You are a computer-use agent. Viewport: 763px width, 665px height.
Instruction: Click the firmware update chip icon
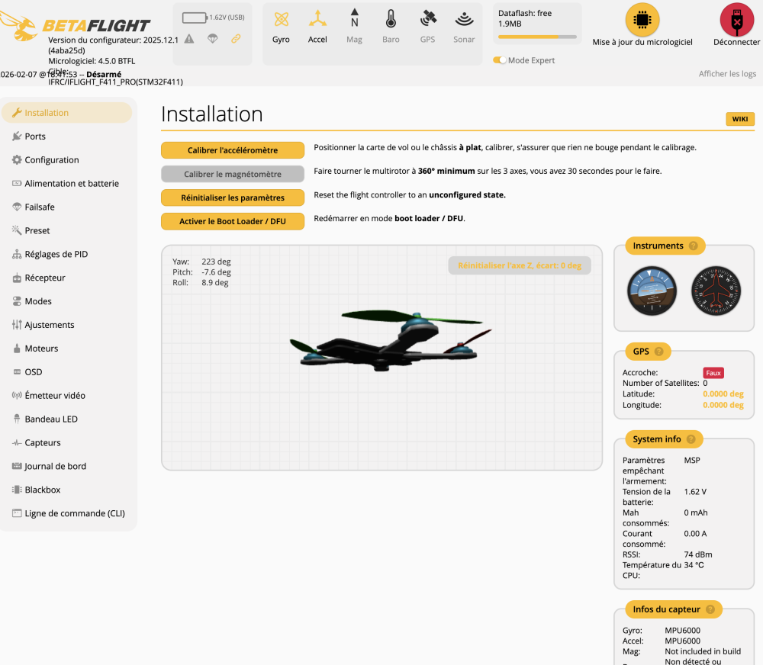pyautogui.click(x=642, y=20)
